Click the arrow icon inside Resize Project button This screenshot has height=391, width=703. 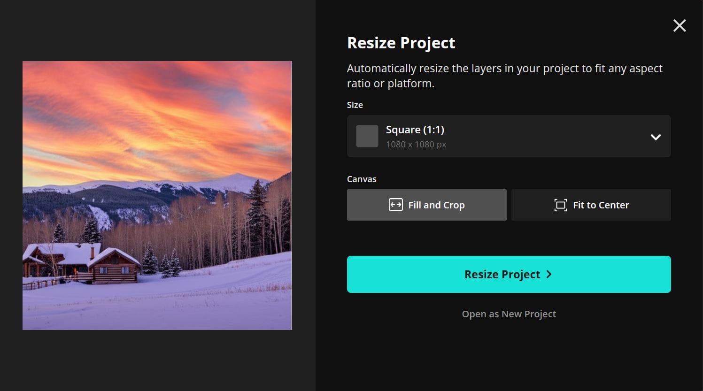[x=549, y=274]
